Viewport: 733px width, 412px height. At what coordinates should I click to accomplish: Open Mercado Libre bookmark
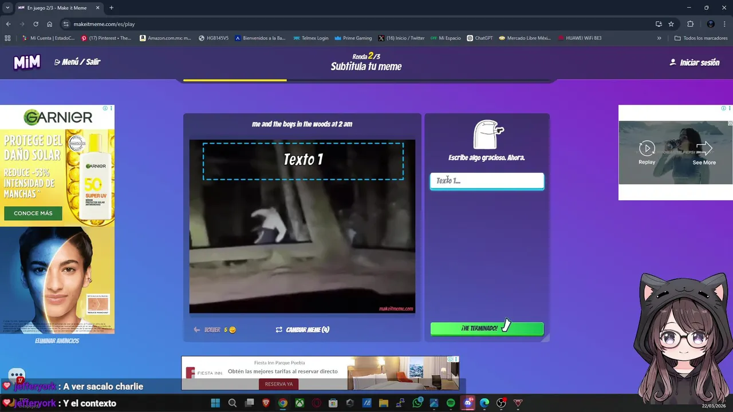[x=525, y=38]
